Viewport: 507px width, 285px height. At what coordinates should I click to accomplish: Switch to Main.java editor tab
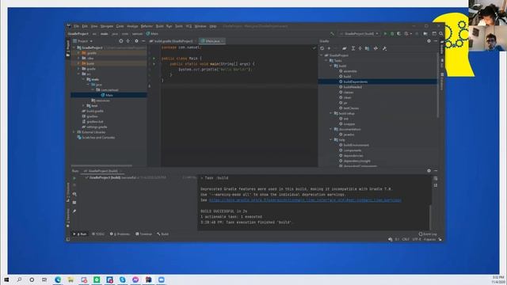click(212, 41)
